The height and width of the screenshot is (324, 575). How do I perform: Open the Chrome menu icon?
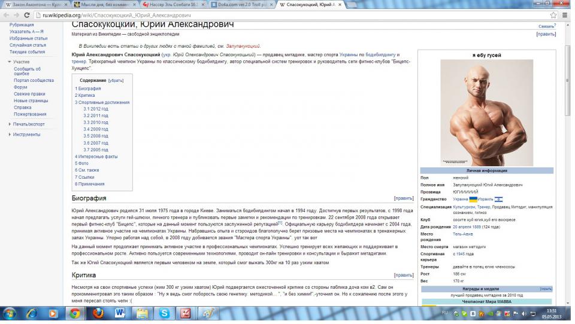566,16
